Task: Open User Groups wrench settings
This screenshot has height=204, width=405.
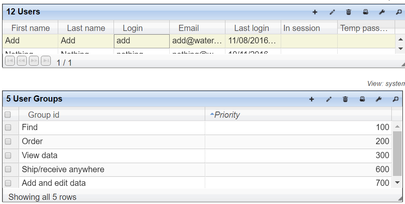Action: click(x=379, y=99)
